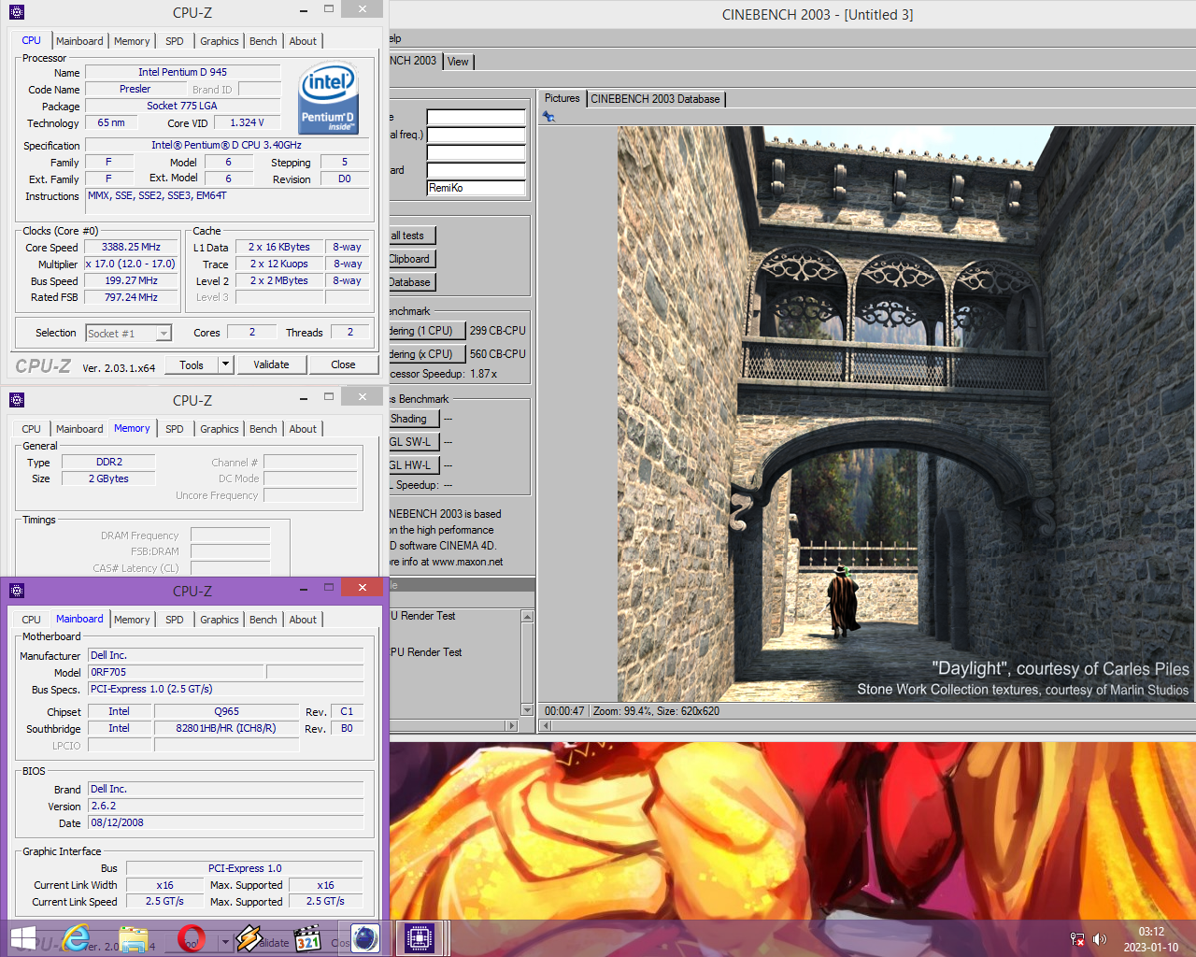Viewport: 1196px width, 957px height.
Task: Click the Database button in CINEBENCH
Action: [412, 282]
